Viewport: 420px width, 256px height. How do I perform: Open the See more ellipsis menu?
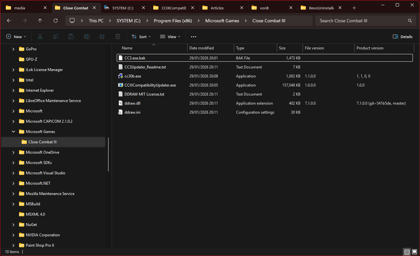click(x=194, y=37)
